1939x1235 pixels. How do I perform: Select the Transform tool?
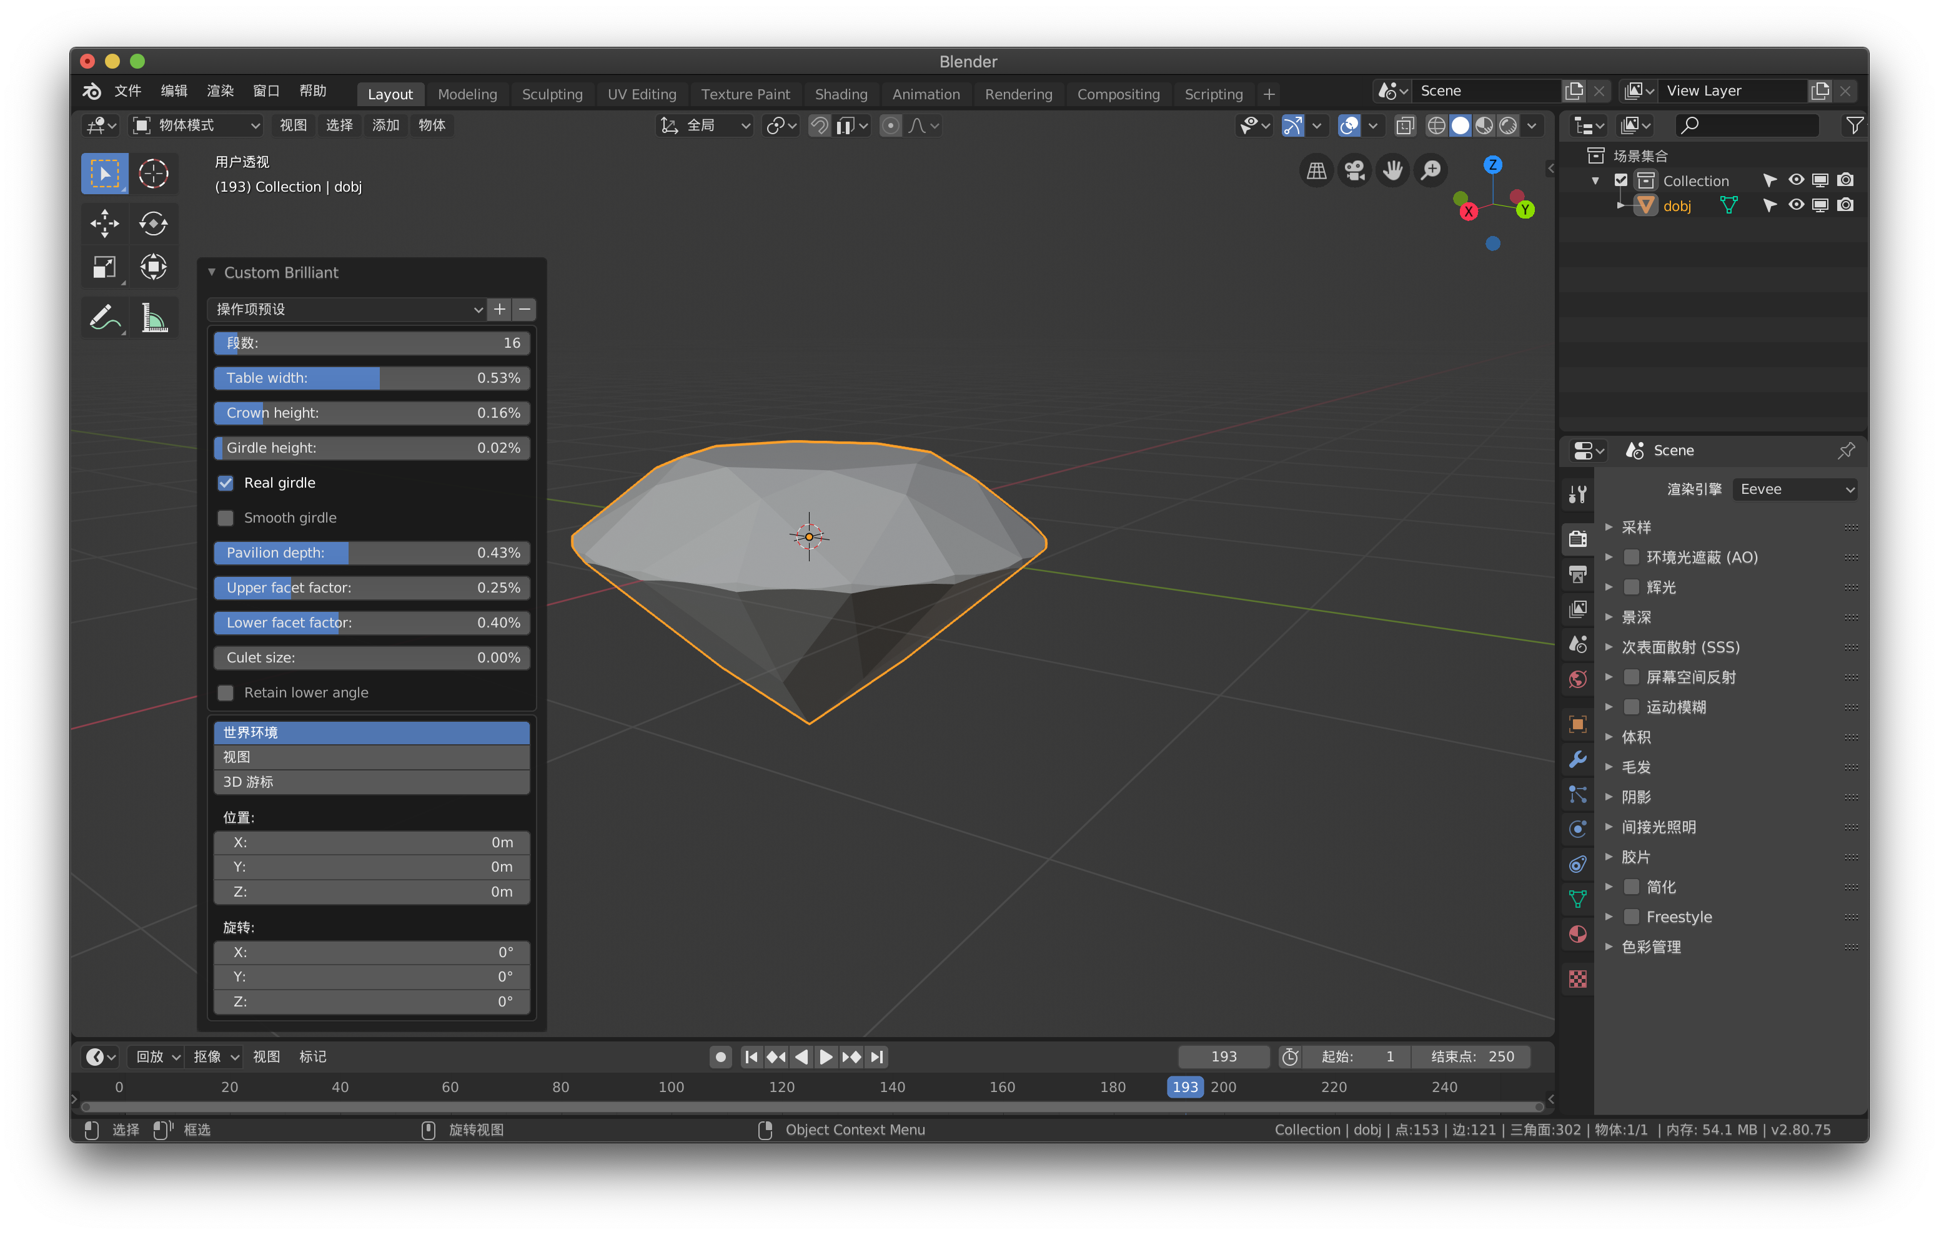[153, 267]
